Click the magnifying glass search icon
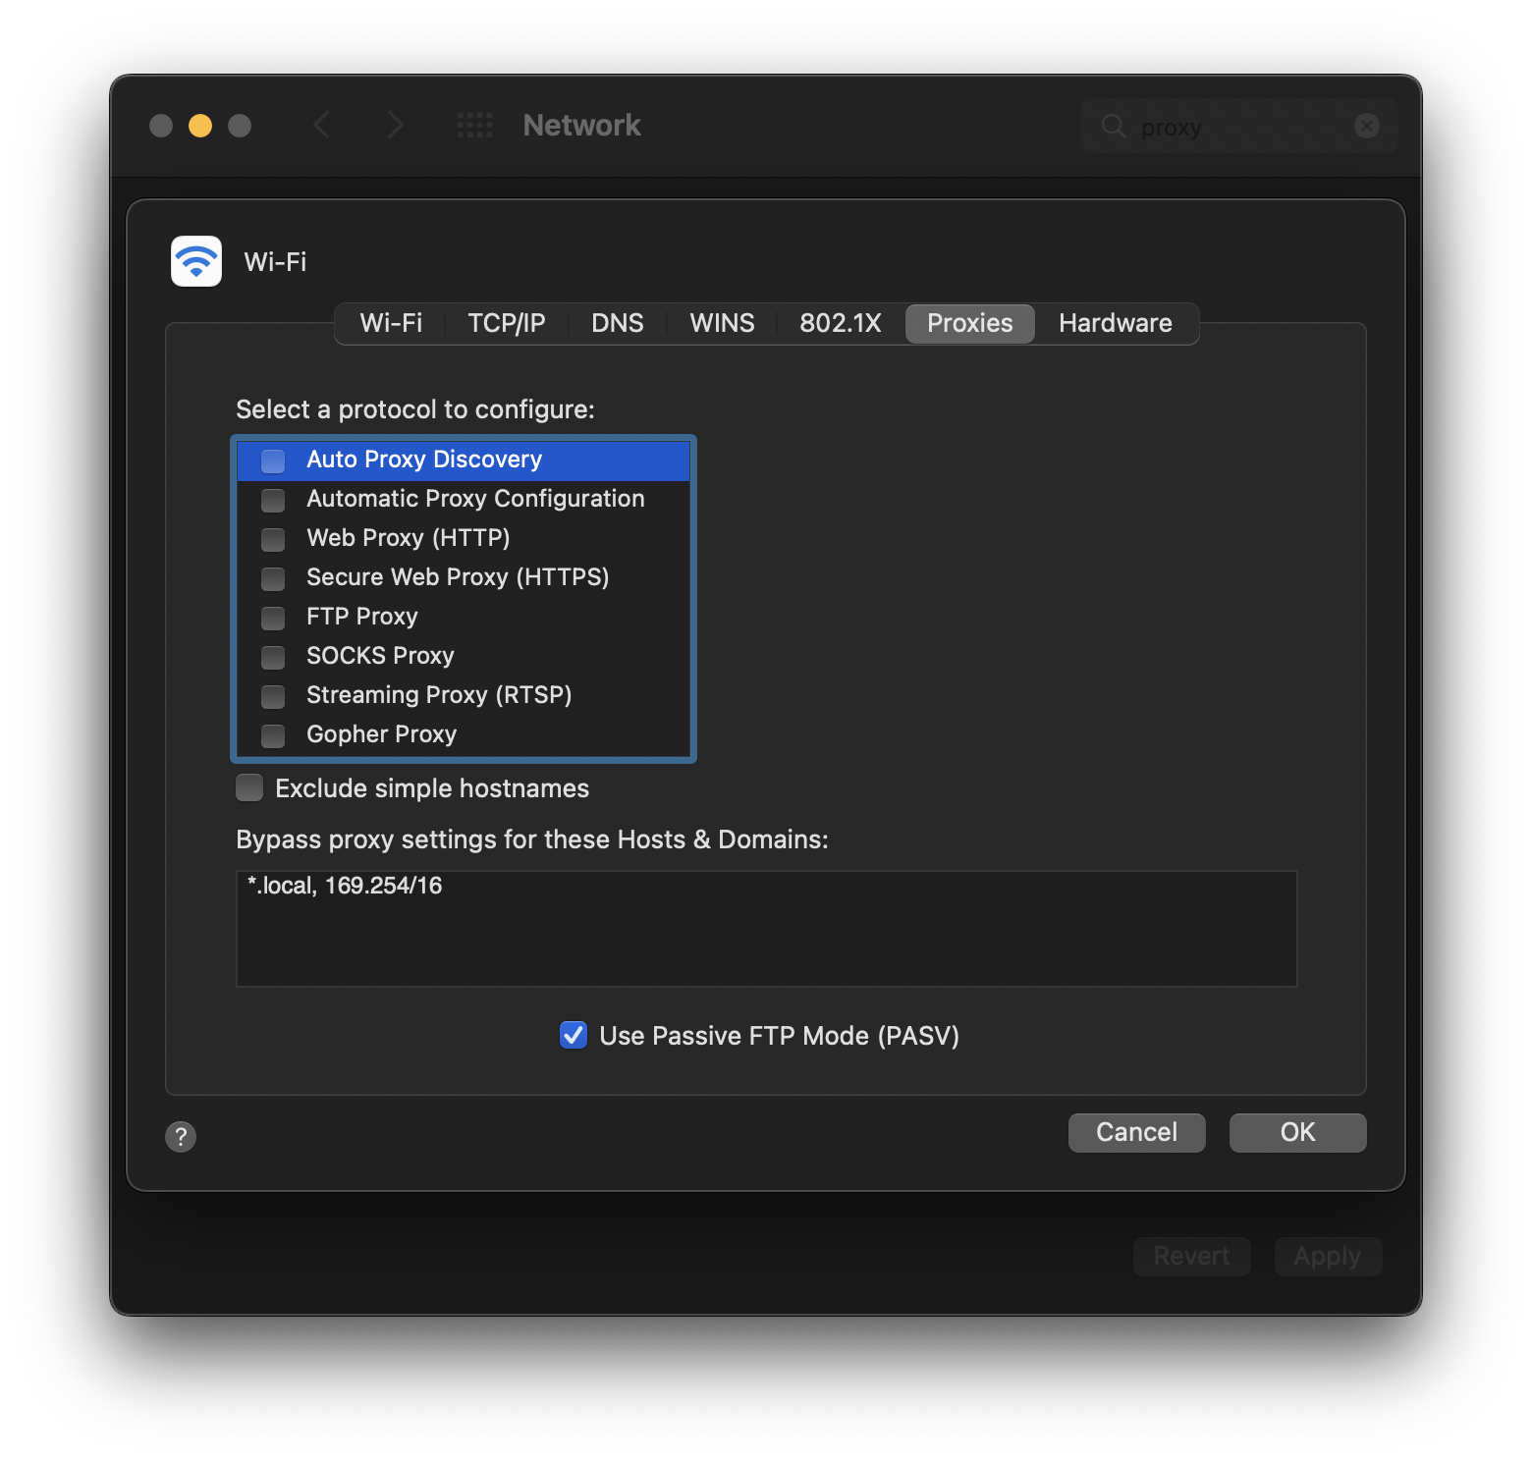Image resolution: width=1532 pixels, height=1461 pixels. pyautogui.click(x=1112, y=126)
